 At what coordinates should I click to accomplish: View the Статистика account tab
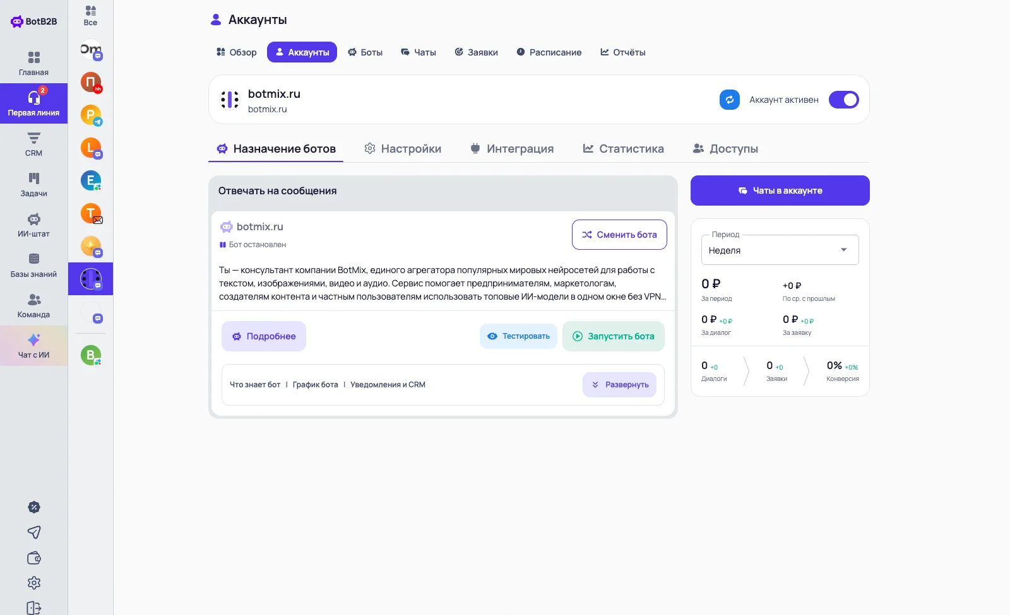click(624, 149)
